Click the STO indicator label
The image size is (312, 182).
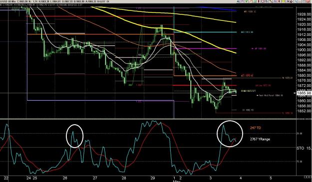(x=300, y=148)
